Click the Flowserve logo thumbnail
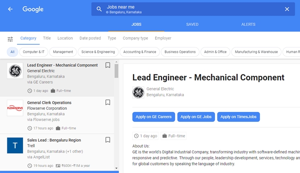Image resolution: width=300 pixels, height=173 pixels. click(x=15, y=108)
